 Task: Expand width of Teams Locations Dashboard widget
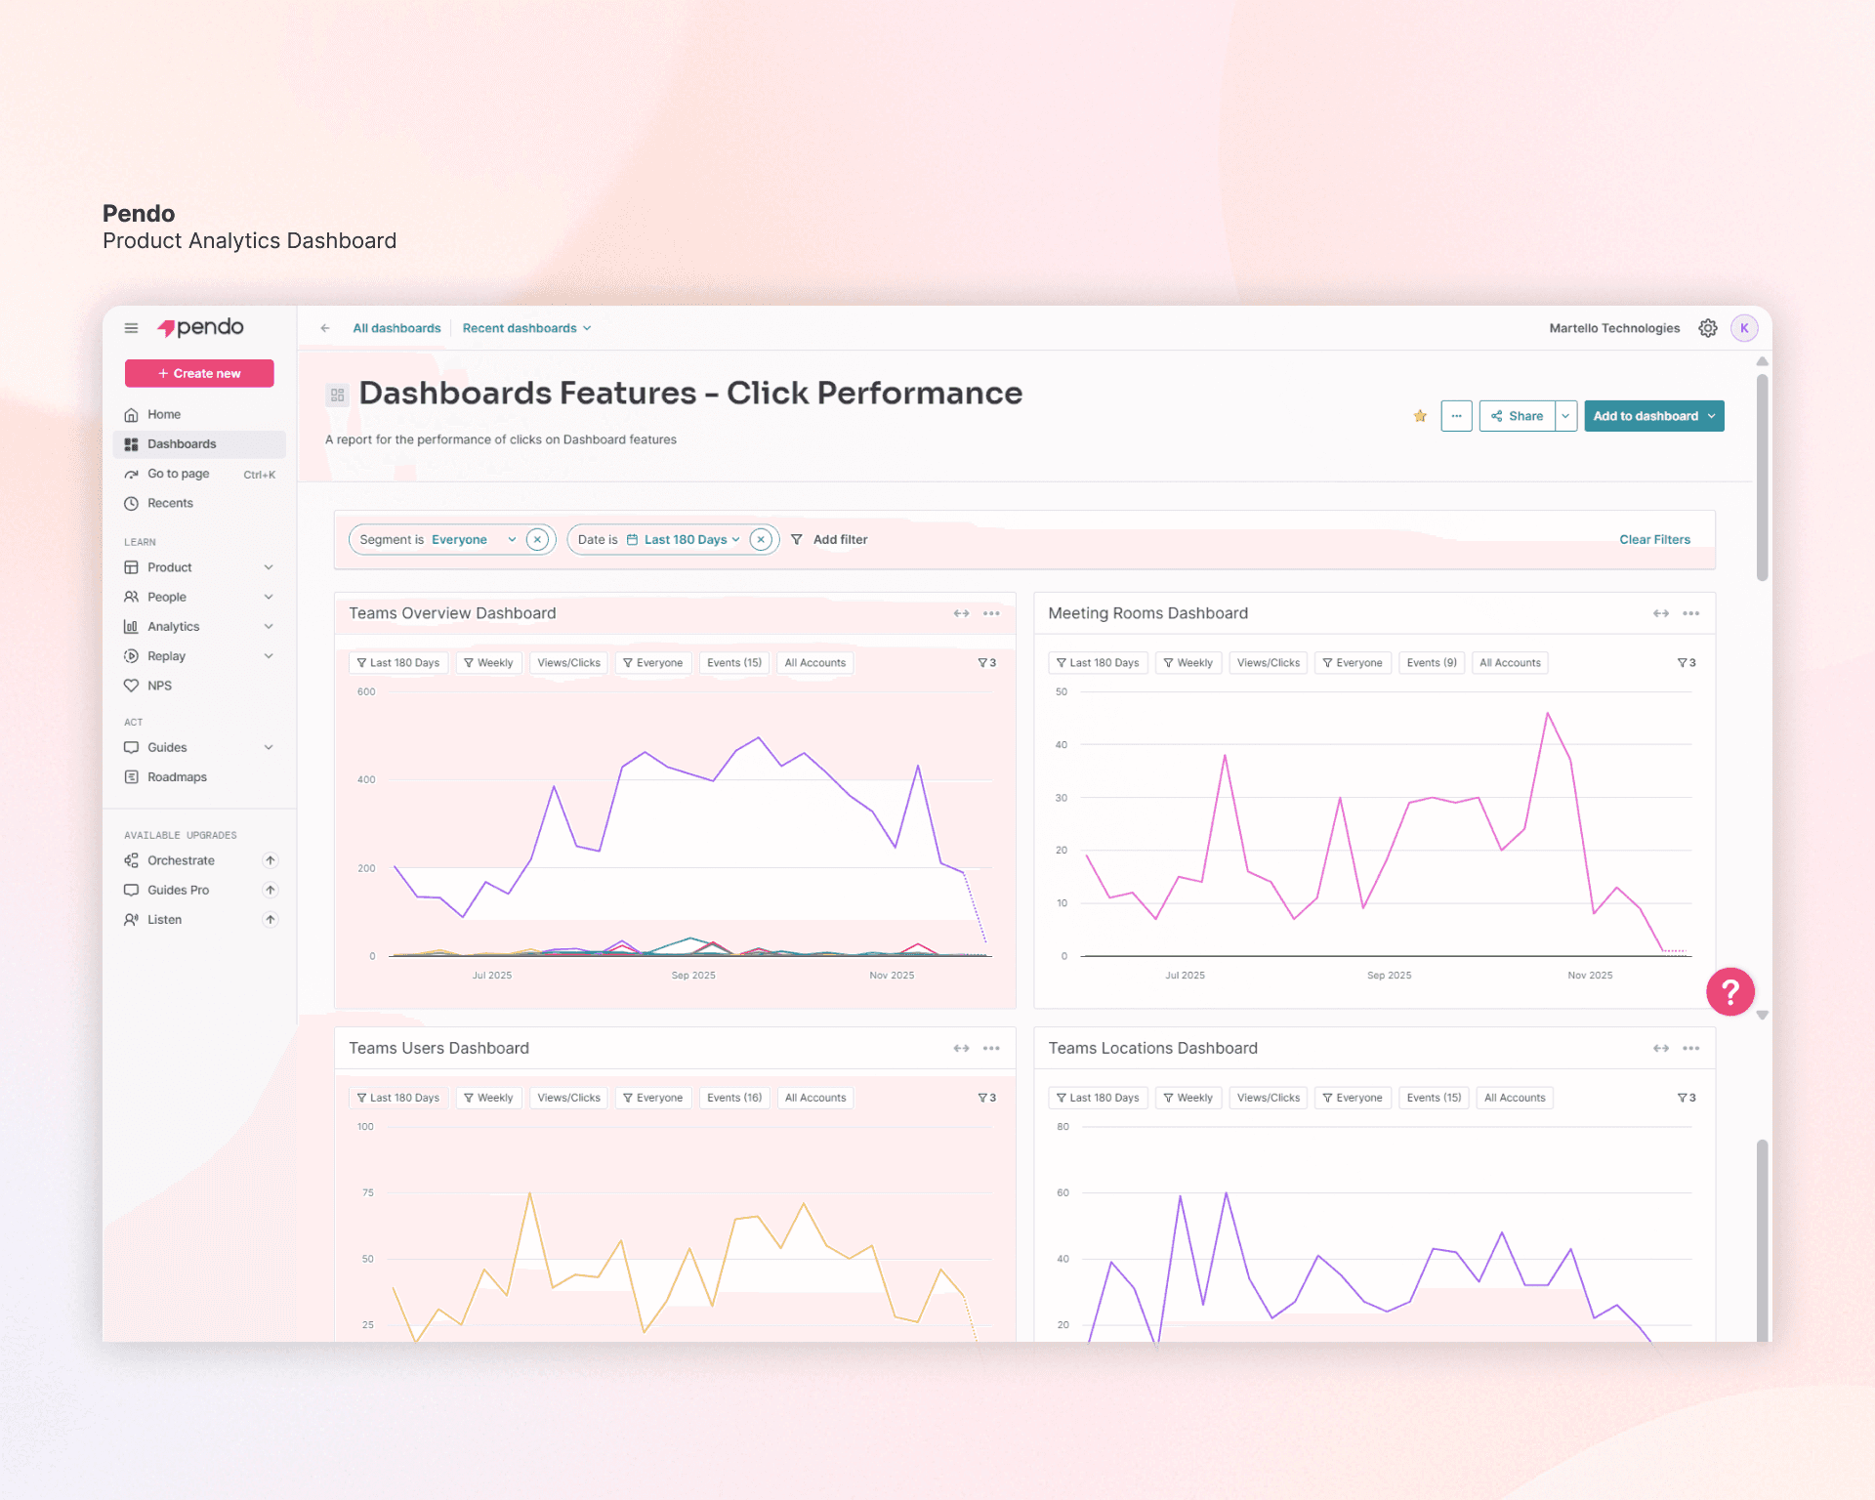(x=1660, y=1048)
